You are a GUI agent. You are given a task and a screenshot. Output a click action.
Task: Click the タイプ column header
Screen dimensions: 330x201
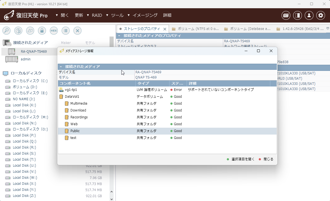[152, 83]
